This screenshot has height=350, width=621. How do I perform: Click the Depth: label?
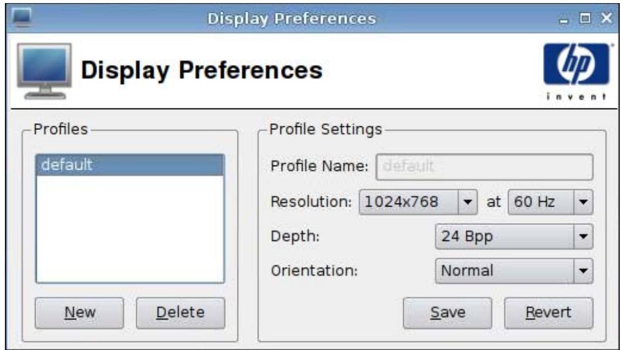295,237
